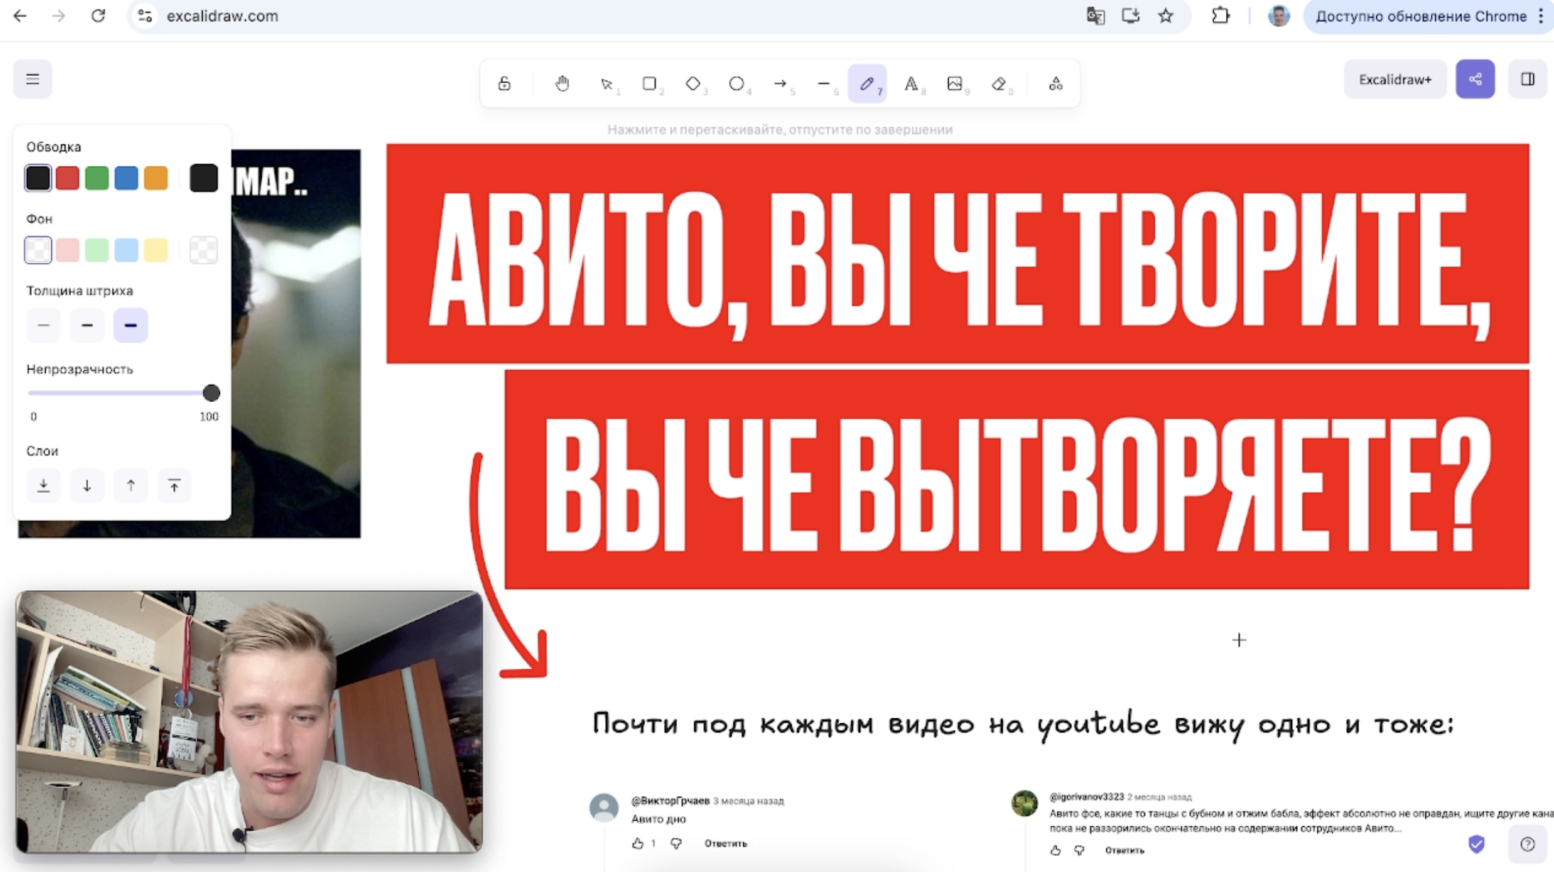Pick red stroke color swatch

(x=68, y=178)
